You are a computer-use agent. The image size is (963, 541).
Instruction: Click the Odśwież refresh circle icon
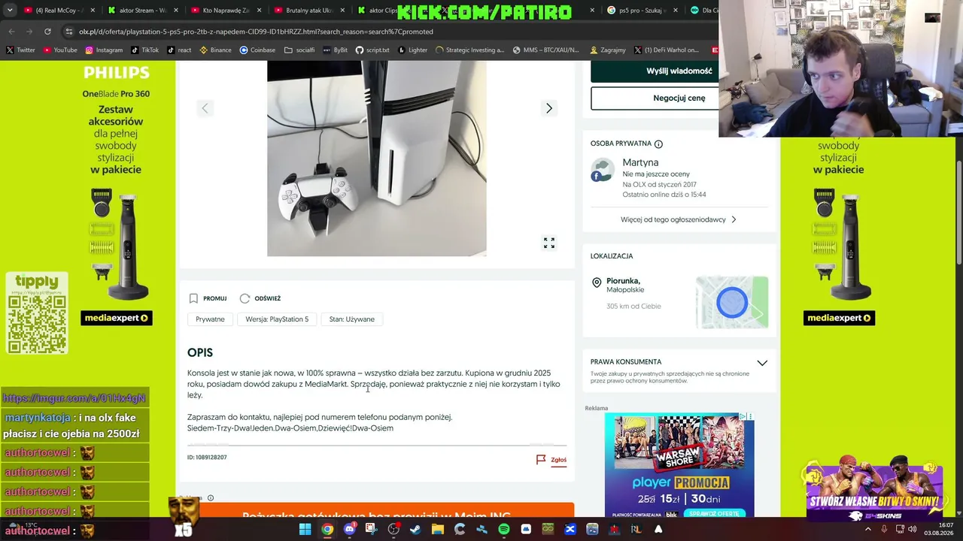245,298
